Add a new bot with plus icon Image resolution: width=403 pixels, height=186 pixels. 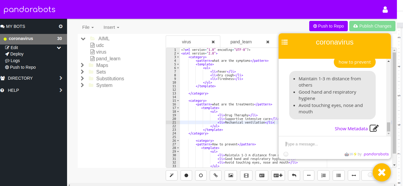(61, 26)
